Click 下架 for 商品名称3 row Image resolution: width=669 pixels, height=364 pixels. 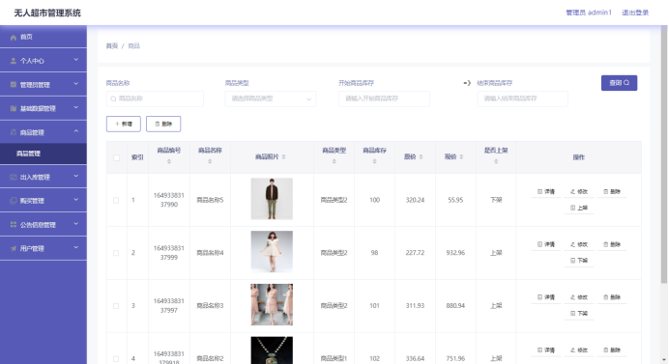[579, 313]
